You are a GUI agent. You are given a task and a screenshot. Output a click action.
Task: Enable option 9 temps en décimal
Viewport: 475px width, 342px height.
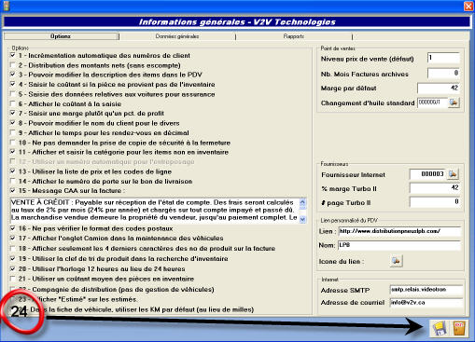[x=13, y=132]
